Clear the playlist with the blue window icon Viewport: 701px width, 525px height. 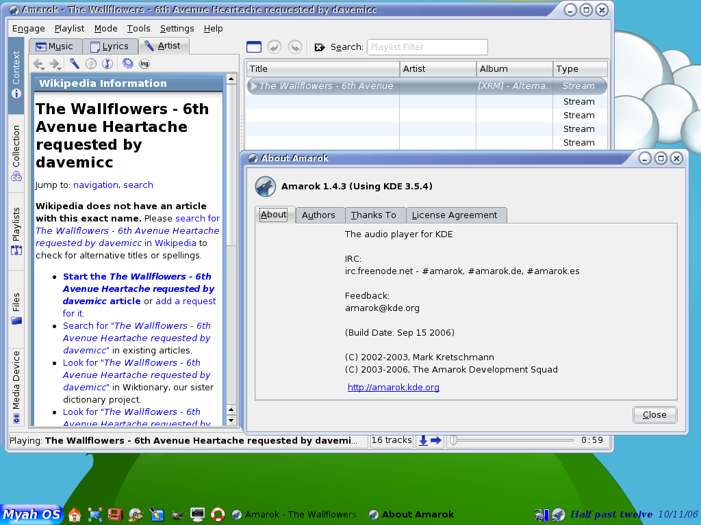pos(254,47)
